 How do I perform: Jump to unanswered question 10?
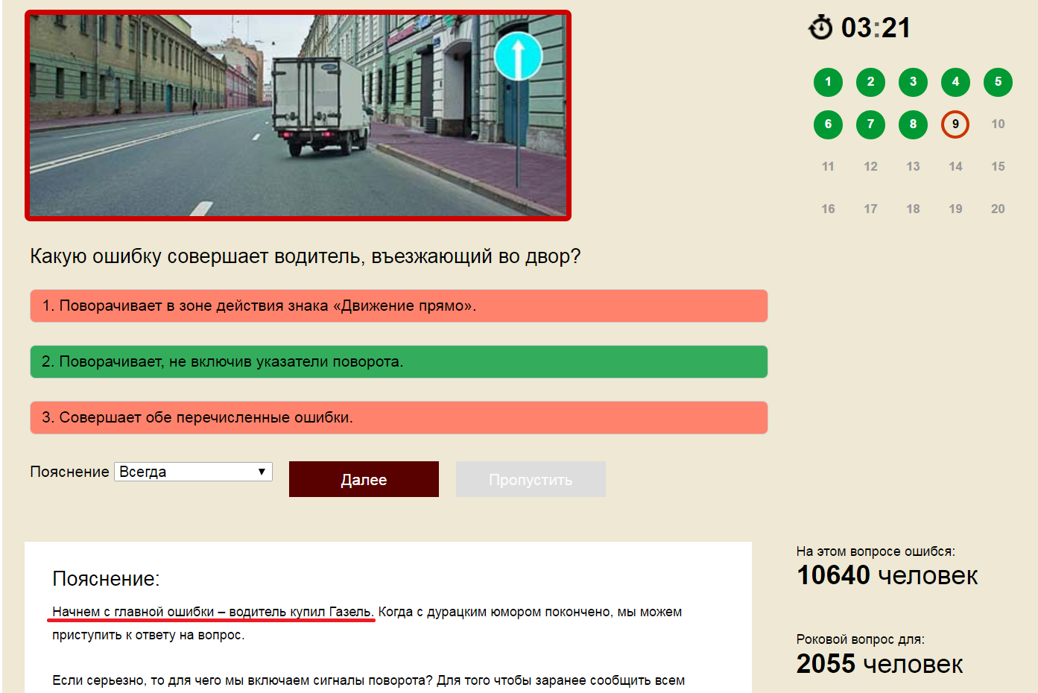pyautogui.click(x=998, y=124)
